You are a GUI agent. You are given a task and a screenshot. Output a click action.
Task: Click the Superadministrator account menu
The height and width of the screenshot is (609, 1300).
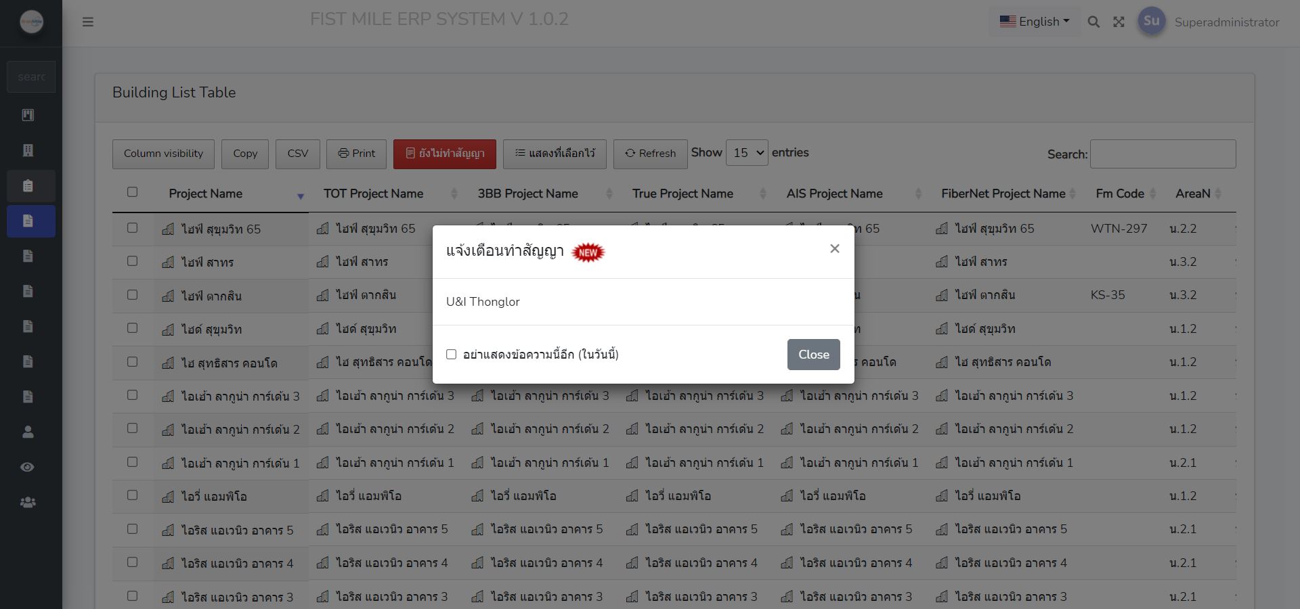(1226, 22)
